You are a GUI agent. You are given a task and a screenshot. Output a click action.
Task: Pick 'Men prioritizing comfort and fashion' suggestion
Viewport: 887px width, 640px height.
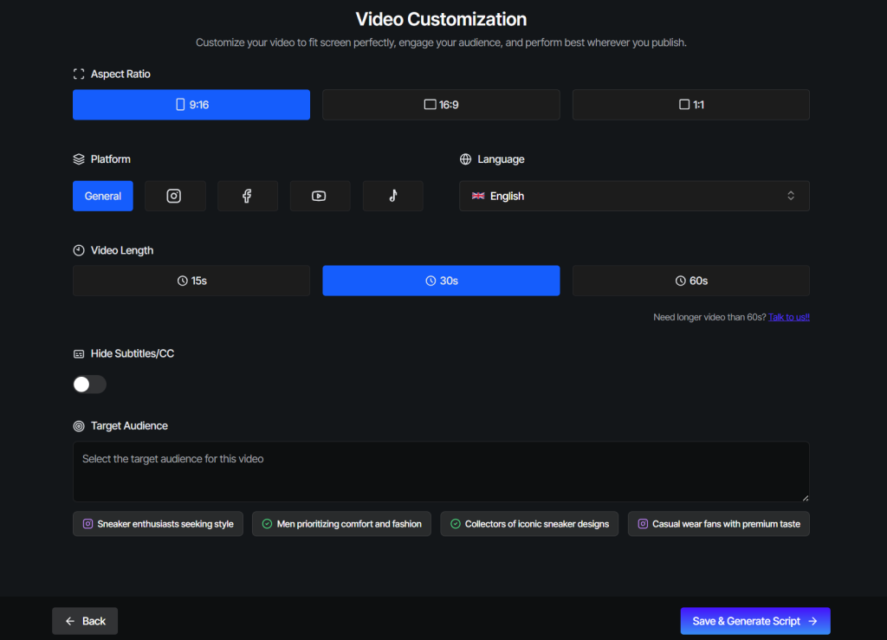coord(341,524)
